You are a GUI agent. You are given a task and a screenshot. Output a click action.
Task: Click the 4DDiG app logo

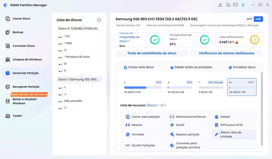tap(5, 5)
